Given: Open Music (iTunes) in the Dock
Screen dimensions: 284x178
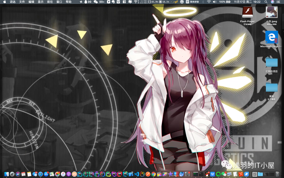Looking at the screenshot, I should pos(63,174).
